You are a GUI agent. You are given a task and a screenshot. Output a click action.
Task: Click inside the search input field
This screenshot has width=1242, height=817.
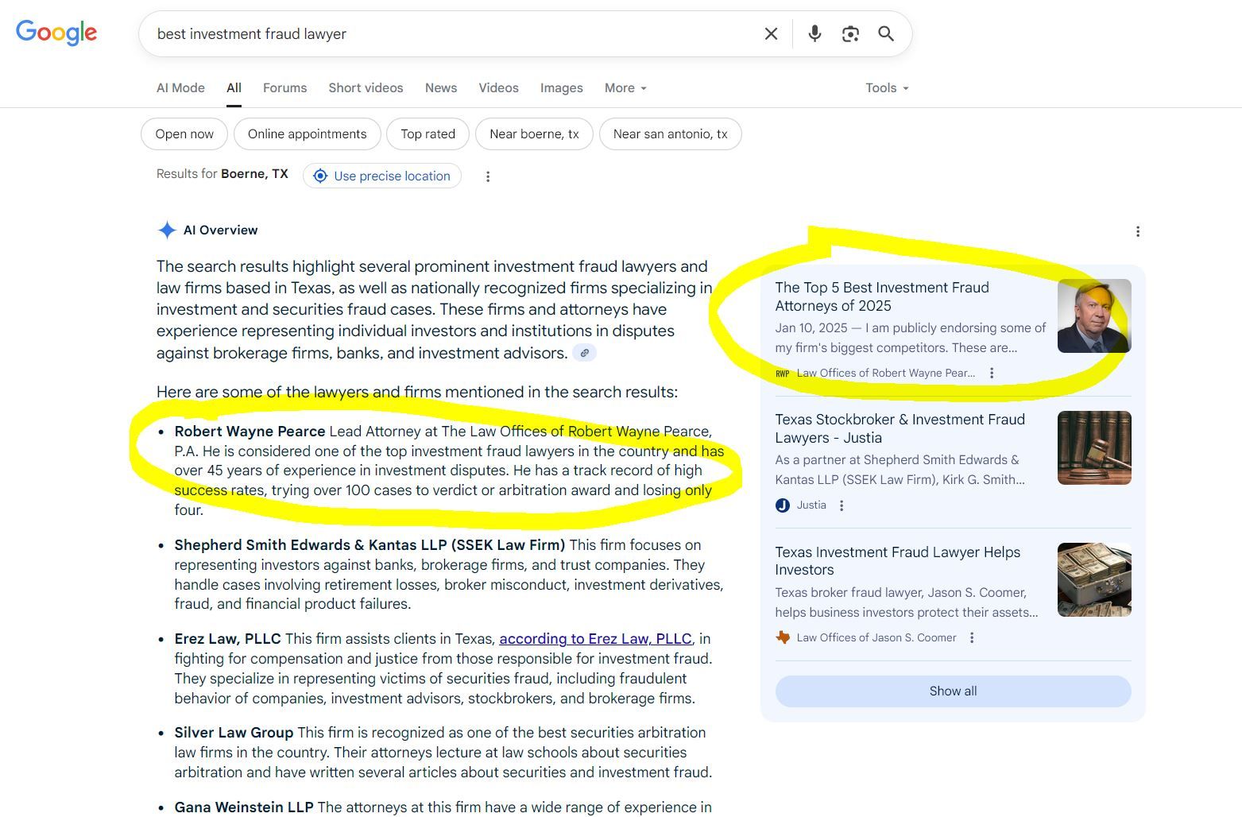click(x=445, y=33)
